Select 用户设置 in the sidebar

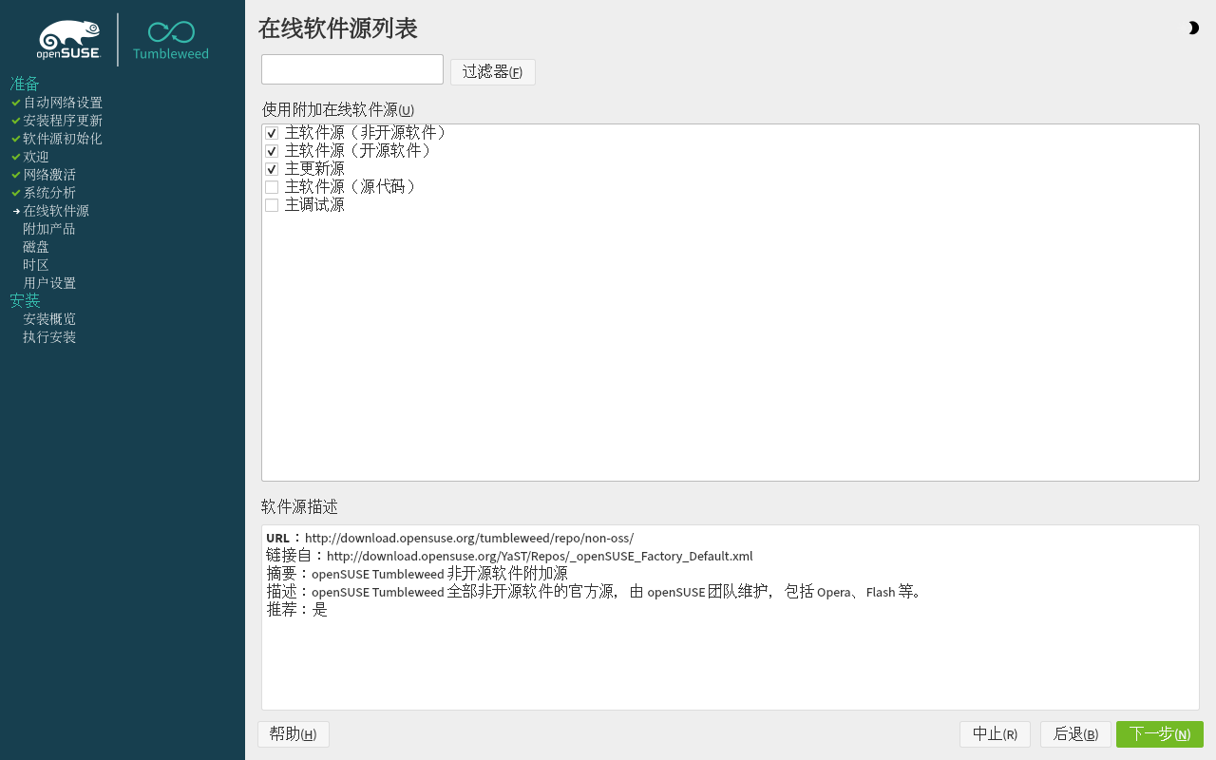coord(48,282)
